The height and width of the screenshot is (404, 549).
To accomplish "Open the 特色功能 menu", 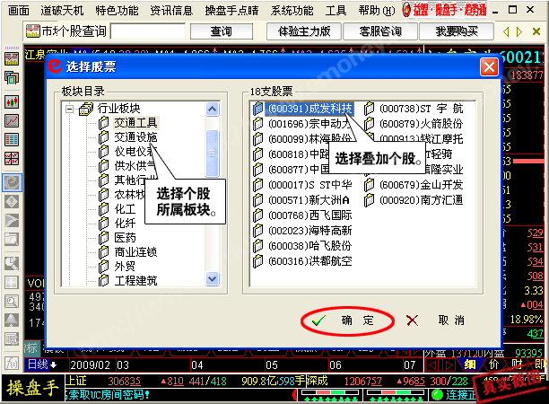I will click(117, 11).
